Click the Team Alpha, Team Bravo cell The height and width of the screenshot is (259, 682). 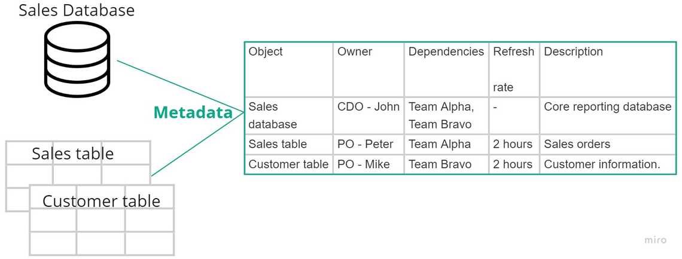pos(447,115)
